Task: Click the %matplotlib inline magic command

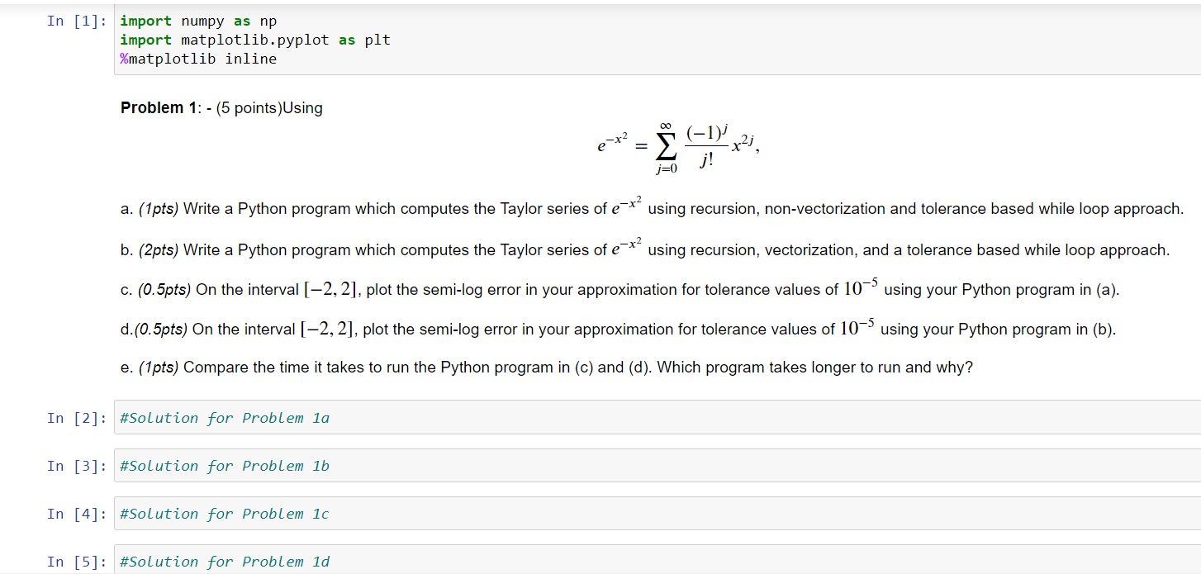Action: tap(198, 59)
